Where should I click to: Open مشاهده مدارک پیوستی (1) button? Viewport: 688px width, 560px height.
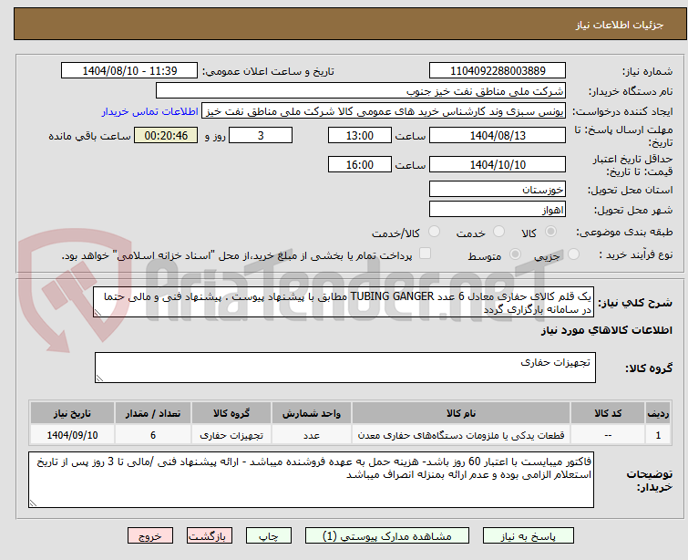coord(387,536)
